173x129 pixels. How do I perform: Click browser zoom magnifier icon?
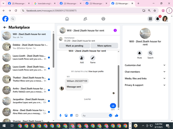[x=149, y=11]
